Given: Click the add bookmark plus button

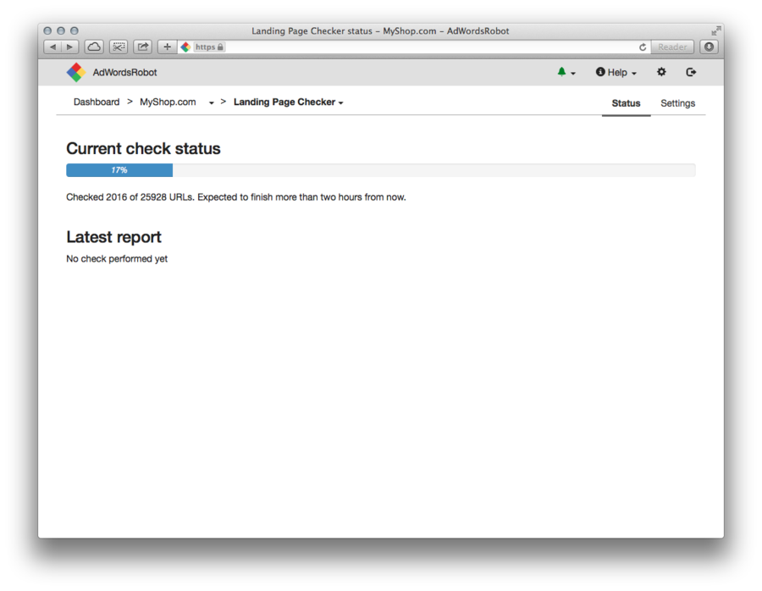Looking at the screenshot, I should pyautogui.click(x=167, y=47).
